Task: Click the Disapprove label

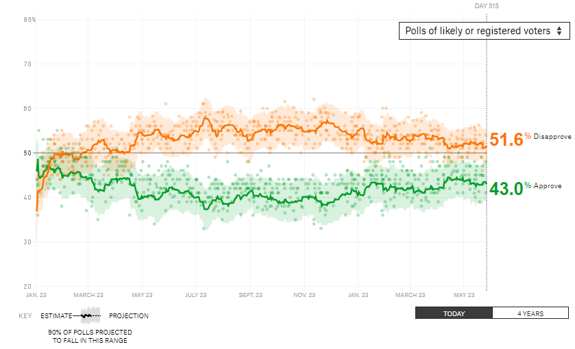Action: coord(552,137)
